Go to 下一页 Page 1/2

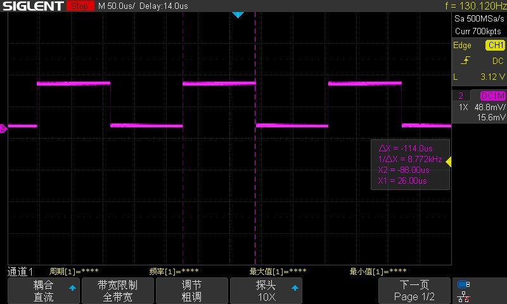[x=414, y=291]
